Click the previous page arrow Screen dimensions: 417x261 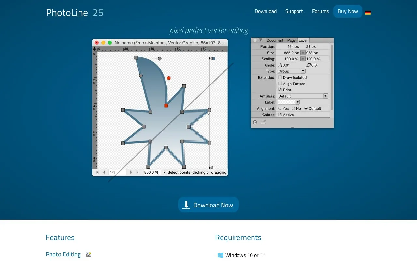pyautogui.click(x=104, y=172)
